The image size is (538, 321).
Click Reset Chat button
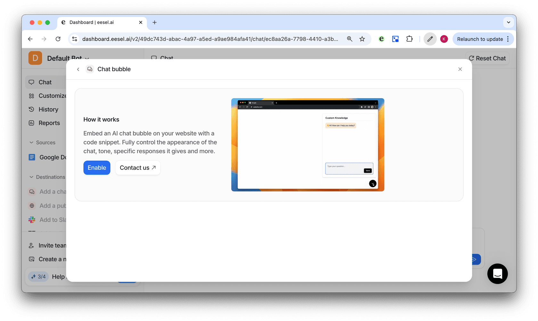(x=487, y=58)
